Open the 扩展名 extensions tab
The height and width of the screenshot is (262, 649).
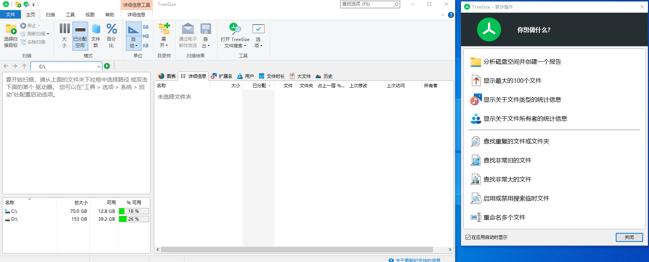[222, 76]
